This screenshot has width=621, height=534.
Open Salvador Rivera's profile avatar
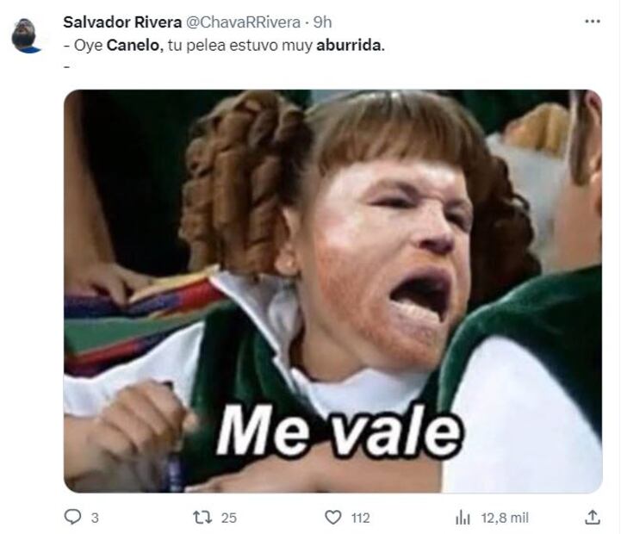click(x=26, y=35)
